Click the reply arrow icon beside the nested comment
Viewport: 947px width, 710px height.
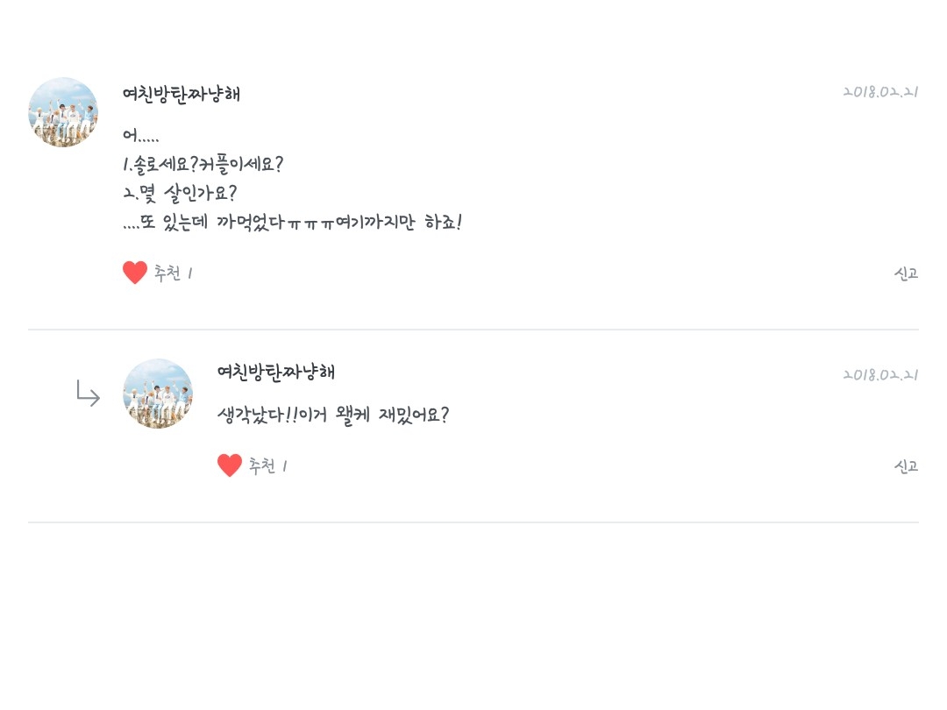(x=88, y=394)
